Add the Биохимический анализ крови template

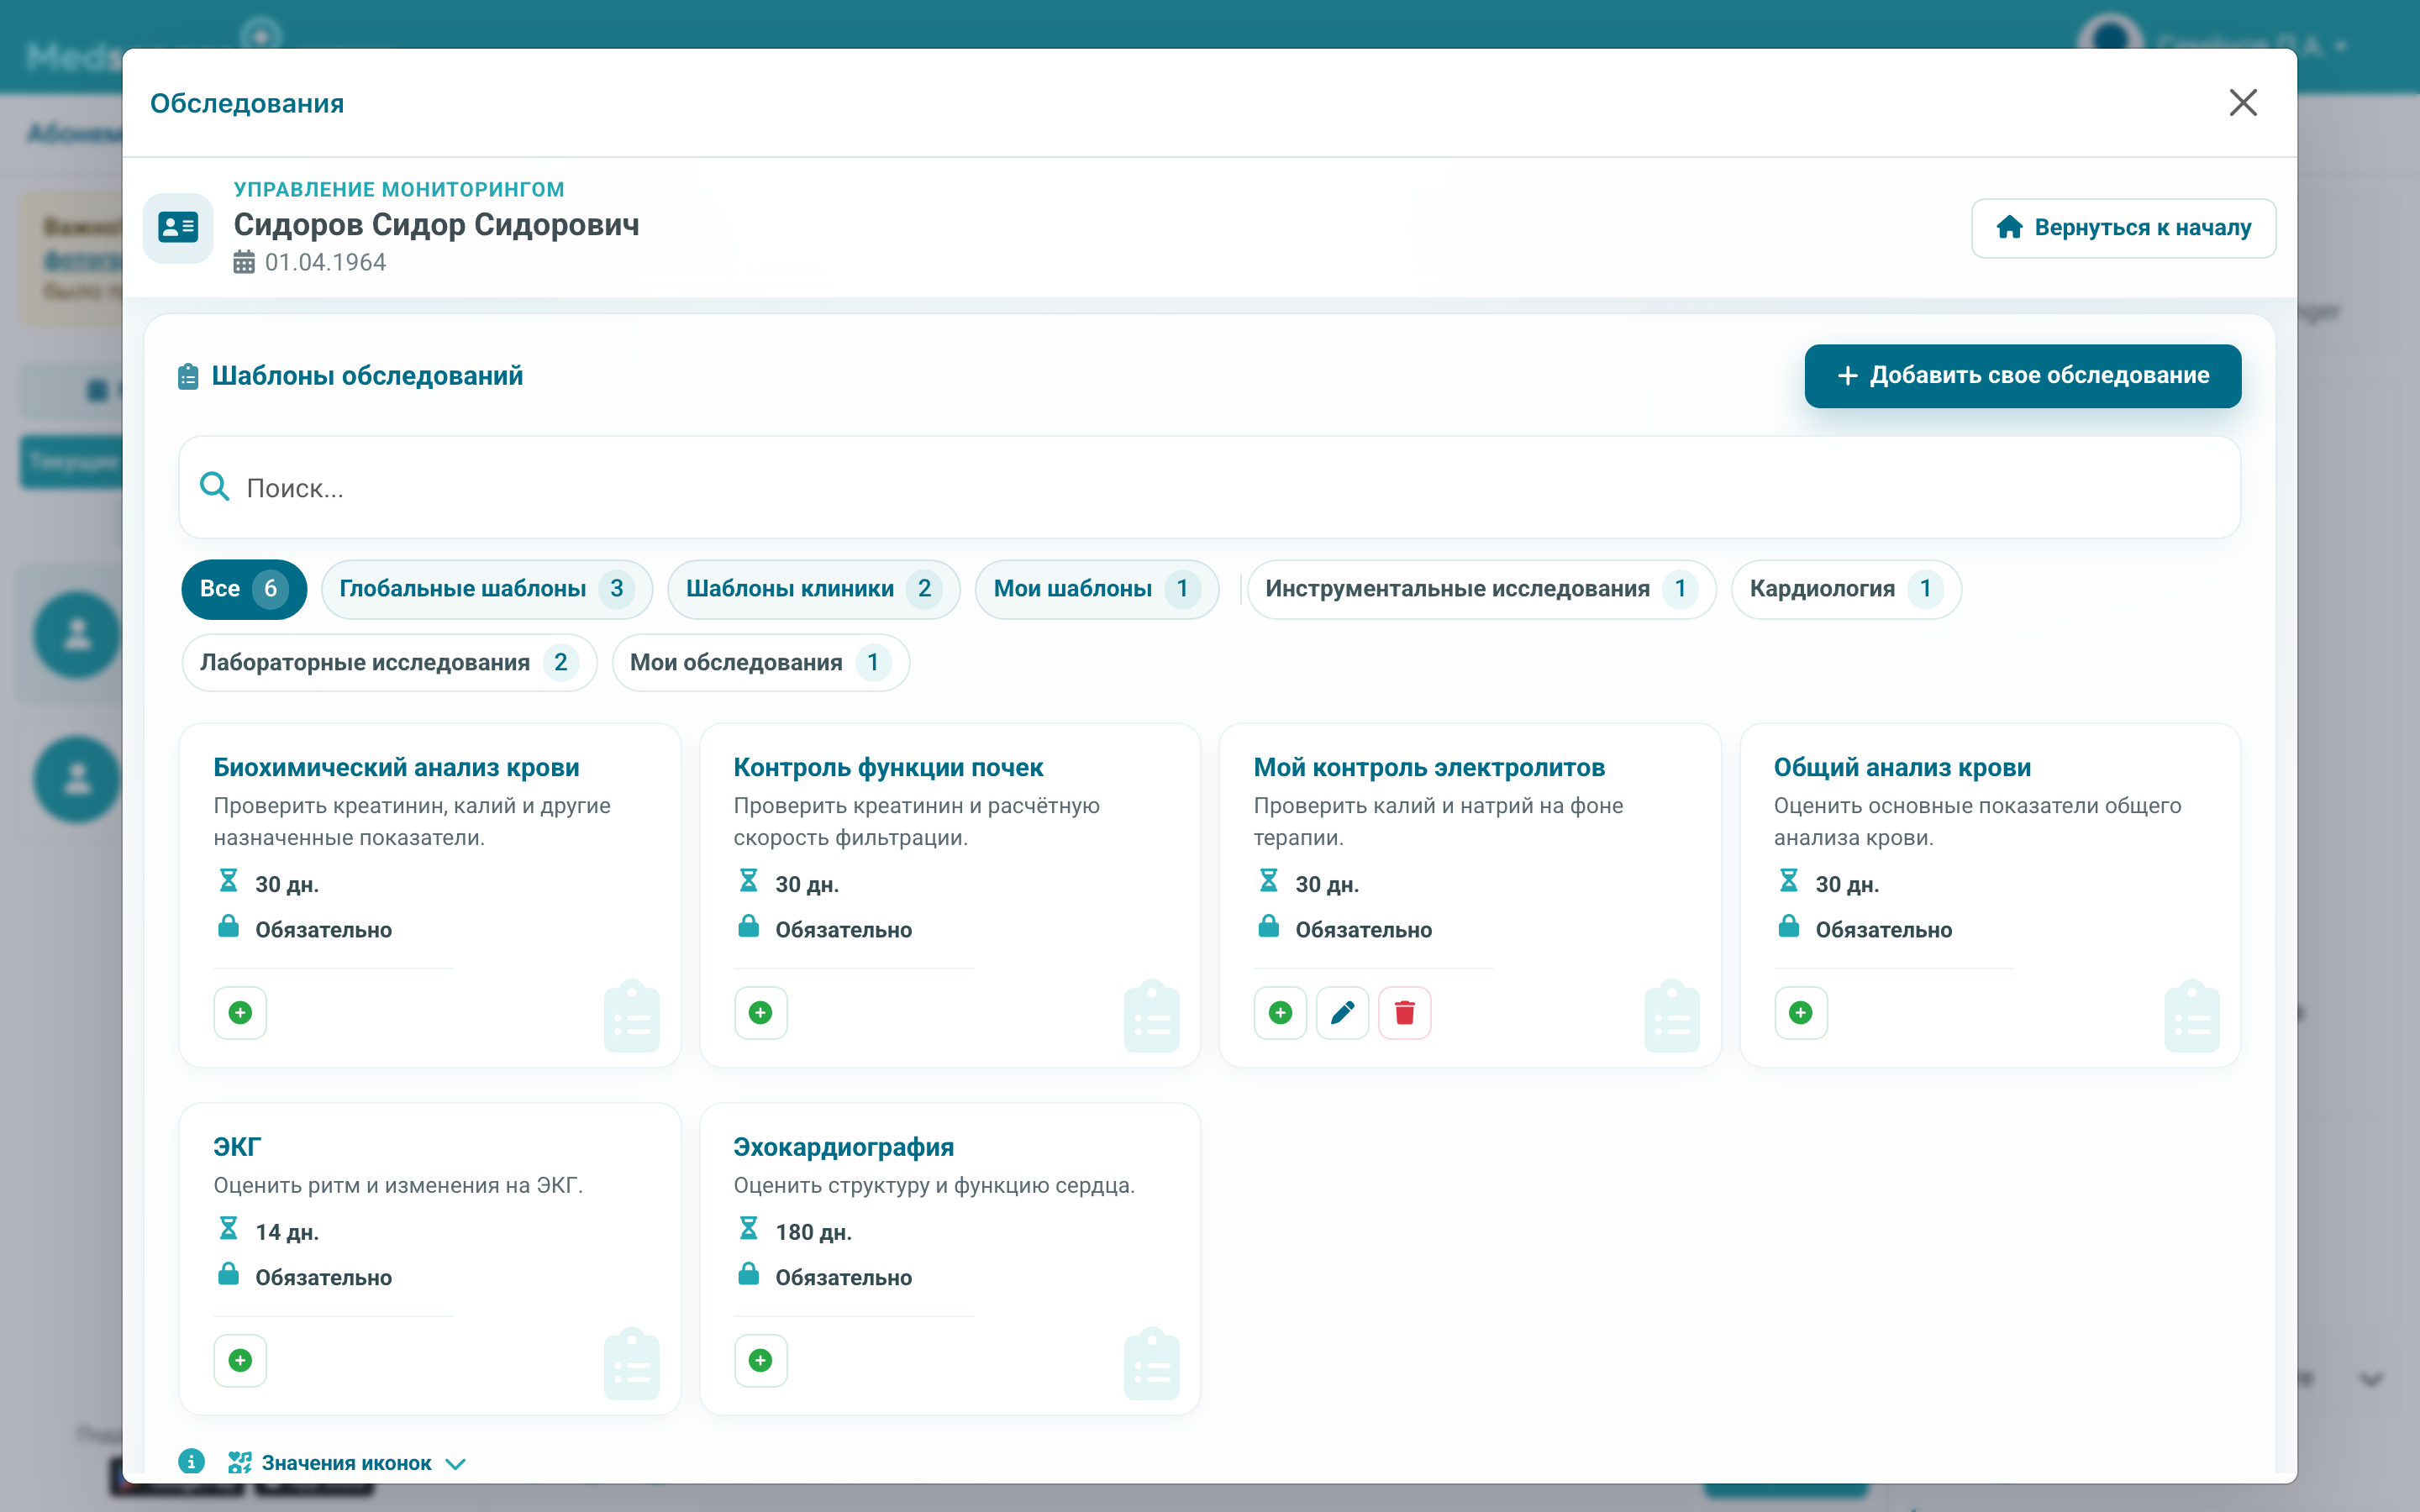(x=240, y=1013)
